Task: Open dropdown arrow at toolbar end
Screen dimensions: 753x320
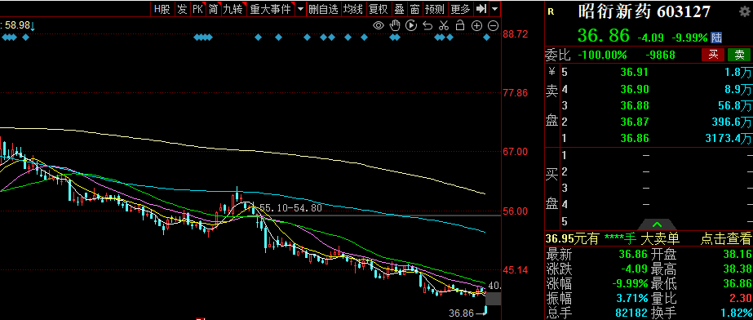Action: tap(494, 9)
